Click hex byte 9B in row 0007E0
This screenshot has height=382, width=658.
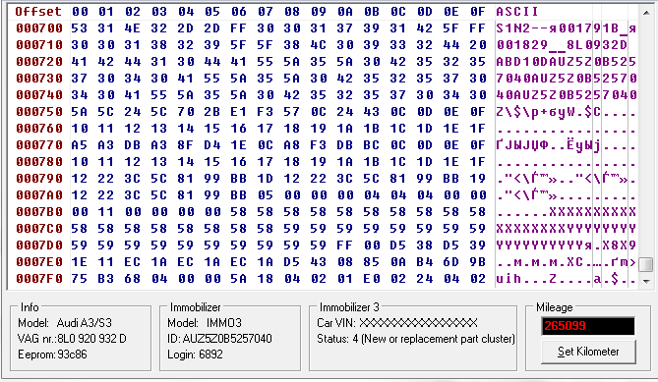pyautogui.click(x=478, y=262)
